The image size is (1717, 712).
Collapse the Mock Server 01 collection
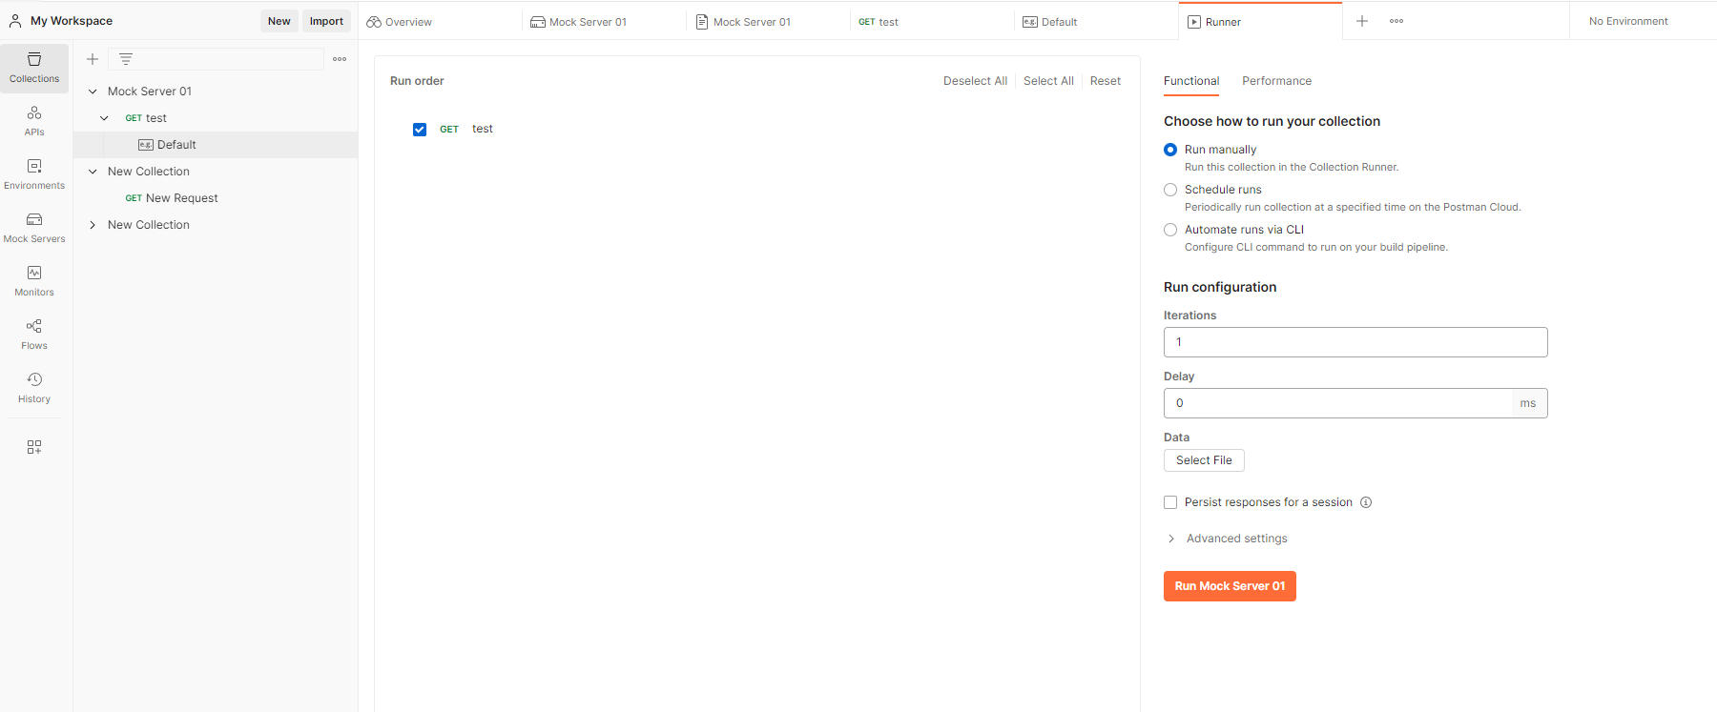click(93, 92)
